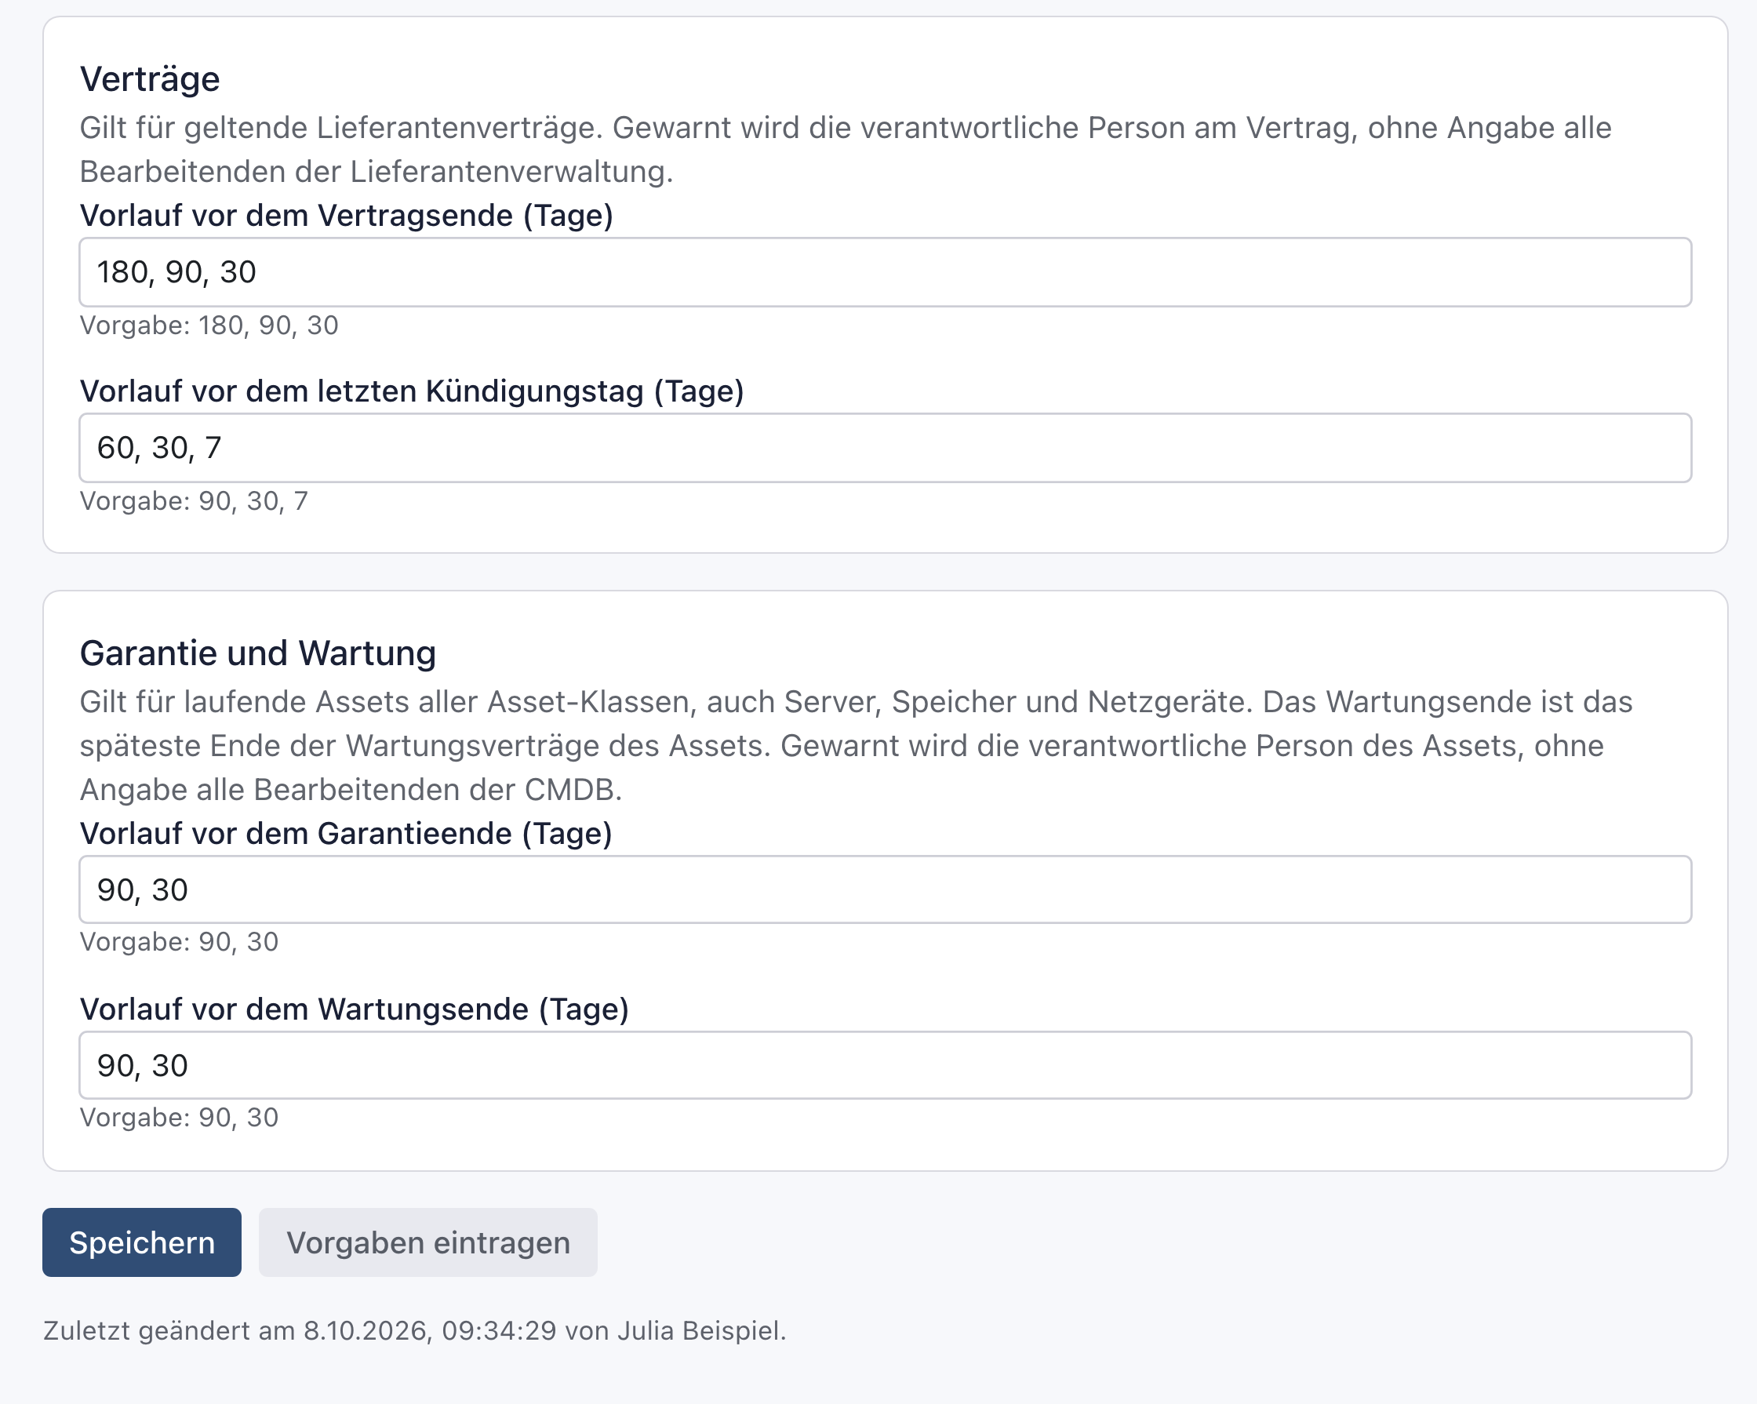Focus the Vertragsende lead-time input
The height and width of the screenshot is (1404, 1757).
pyautogui.click(x=885, y=272)
